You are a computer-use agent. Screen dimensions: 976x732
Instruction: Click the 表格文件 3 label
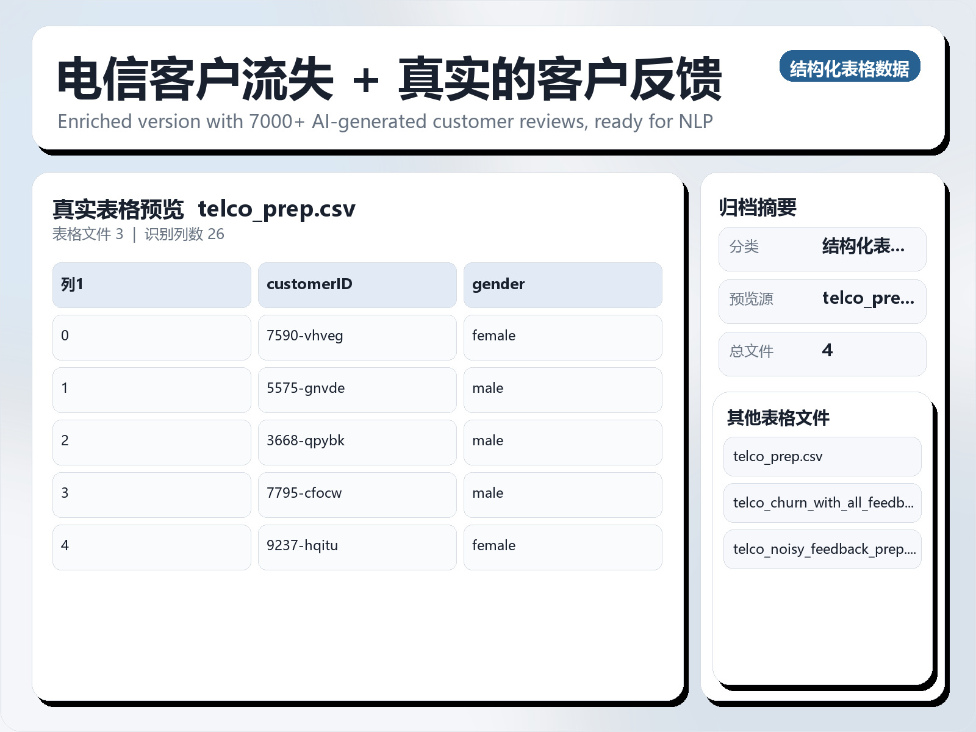[x=87, y=234]
